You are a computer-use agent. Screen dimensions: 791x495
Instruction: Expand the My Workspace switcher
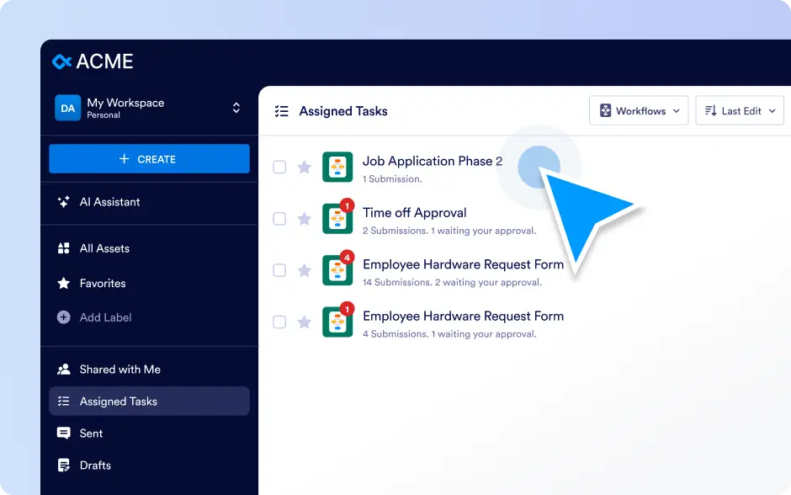(236, 108)
